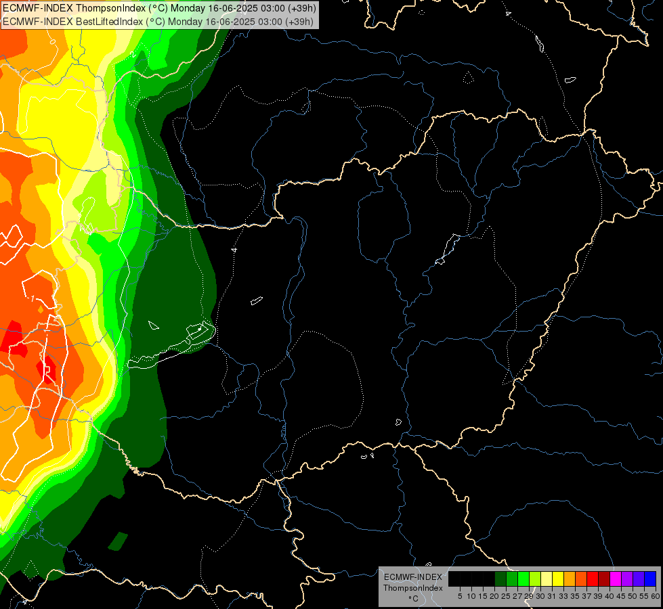This screenshot has width=663, height=609.
Task: Click the dark green 20–25 legend swatch
Action: pos(500,579)
